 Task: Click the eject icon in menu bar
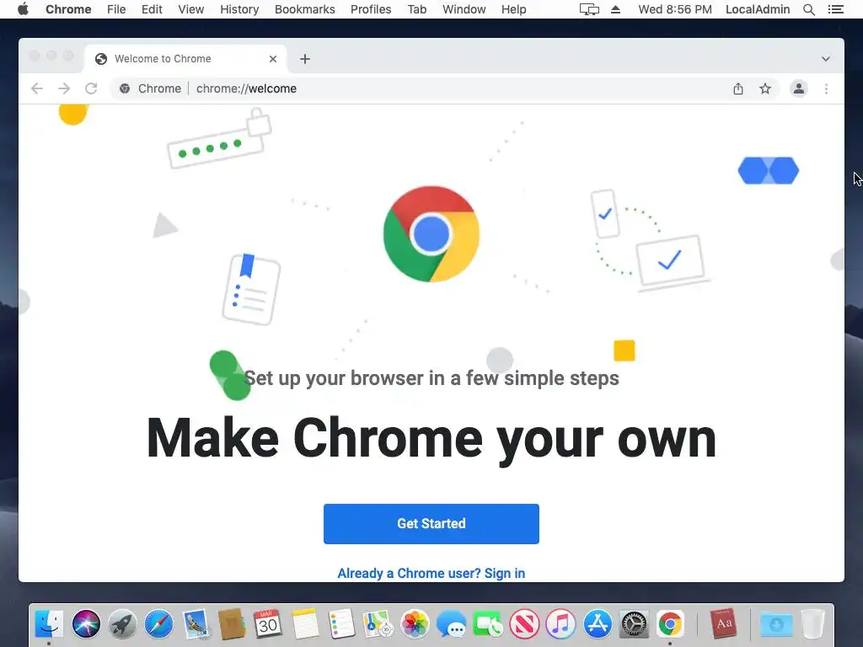click(616, 9)
